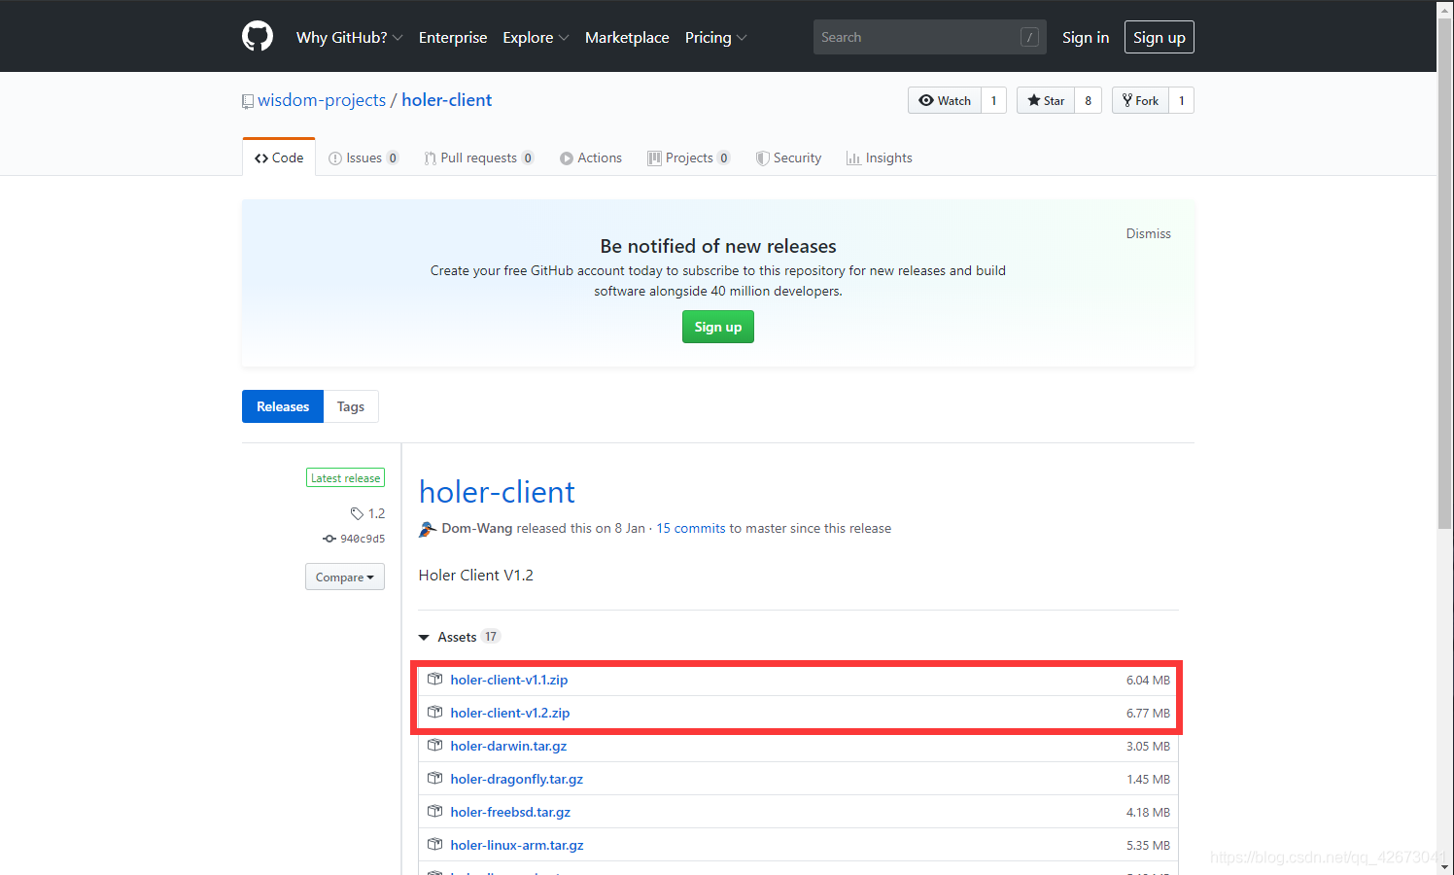
Task: Open the Why GitHub? dropdown menu
Action: click(349, 37)
